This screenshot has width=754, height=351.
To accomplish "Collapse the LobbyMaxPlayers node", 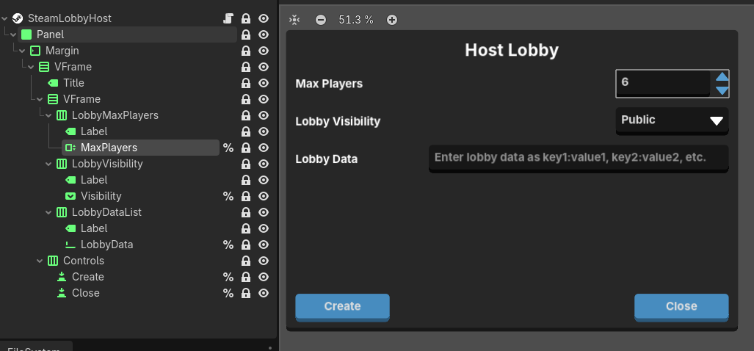I will coord(48,115).
